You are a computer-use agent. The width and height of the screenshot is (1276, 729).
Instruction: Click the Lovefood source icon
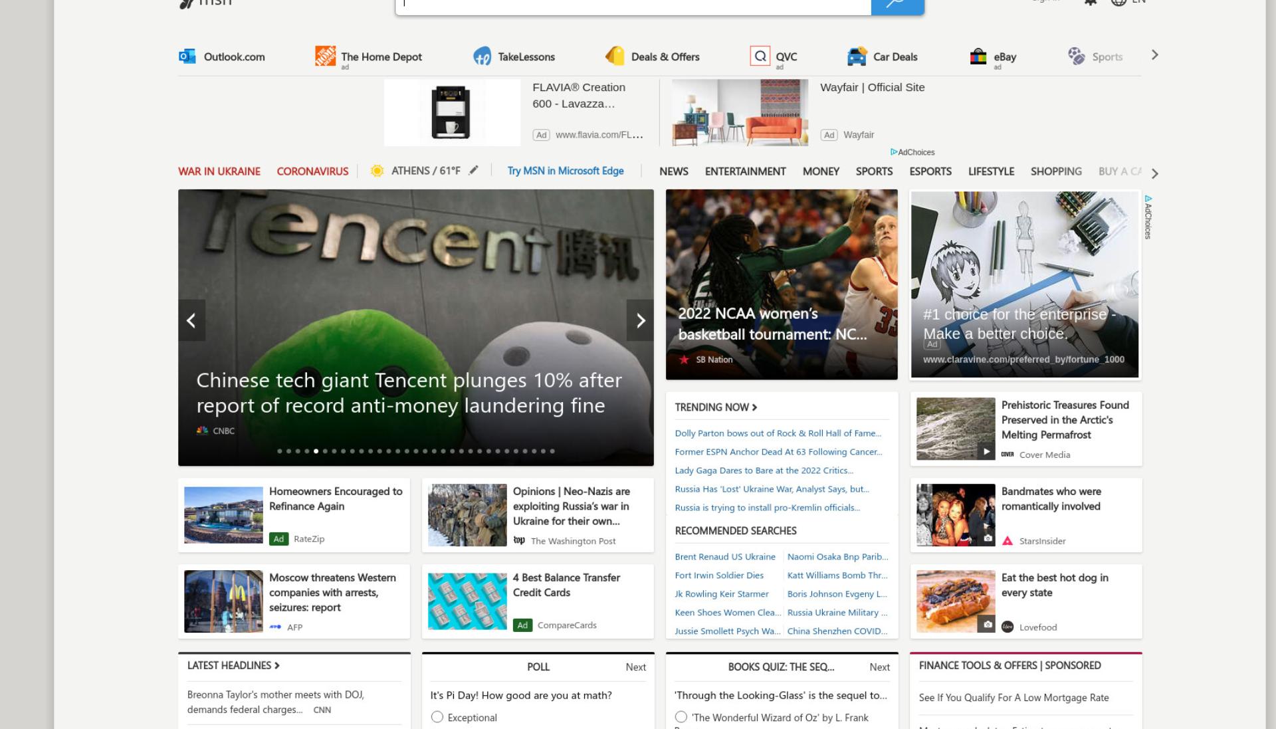(x=1008, y=627)
